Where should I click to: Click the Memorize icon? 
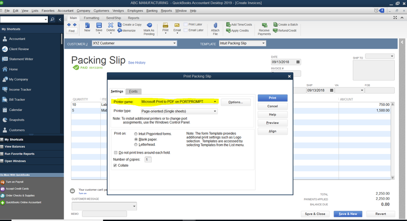point(119,30)
